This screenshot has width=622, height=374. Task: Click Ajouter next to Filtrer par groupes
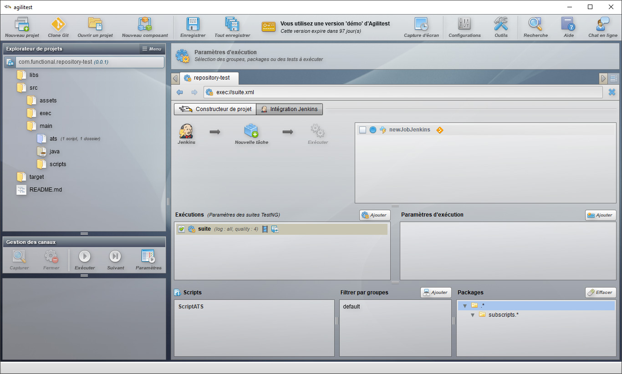click(x=436, y=293)
